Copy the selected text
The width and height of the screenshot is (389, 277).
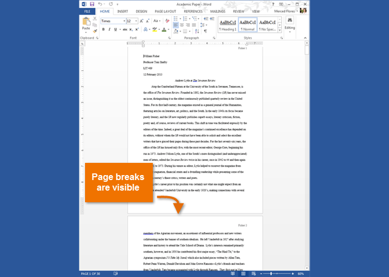(95, 25)
